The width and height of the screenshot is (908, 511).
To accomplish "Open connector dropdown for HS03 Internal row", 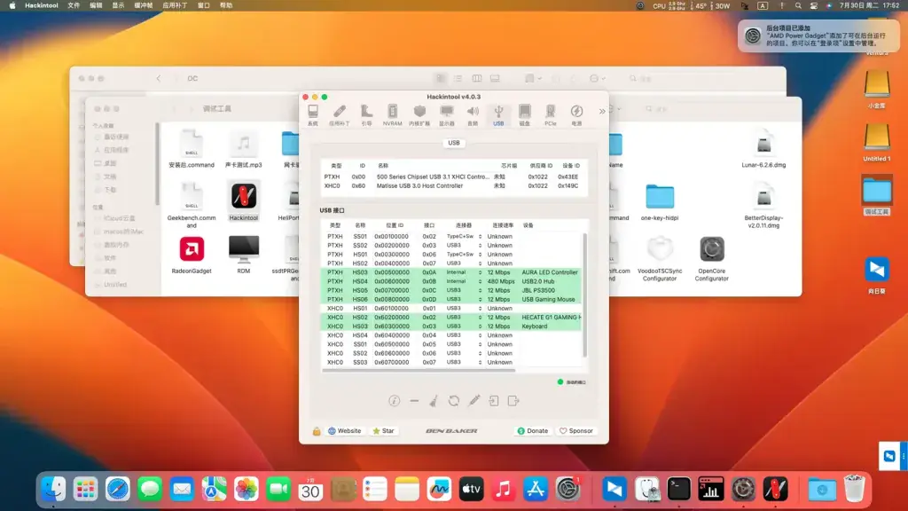I will click(x=480, y=272).
